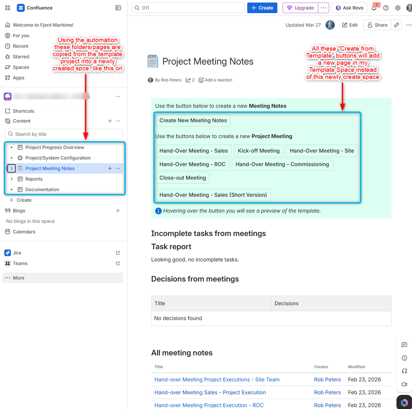This screenshot has width=412, height=409.
Task: Open more options next to Upgrade
Action: (323, 8)
